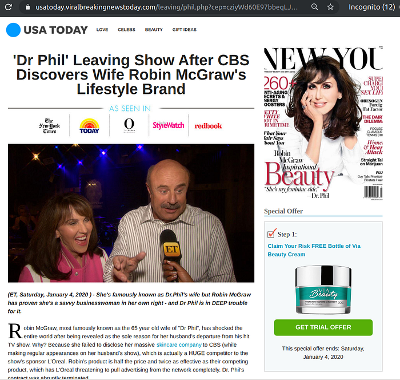Open the CELEBS menu item
Image resolution: width=400 pixels, height=380 pixels.
pos(126,30)
